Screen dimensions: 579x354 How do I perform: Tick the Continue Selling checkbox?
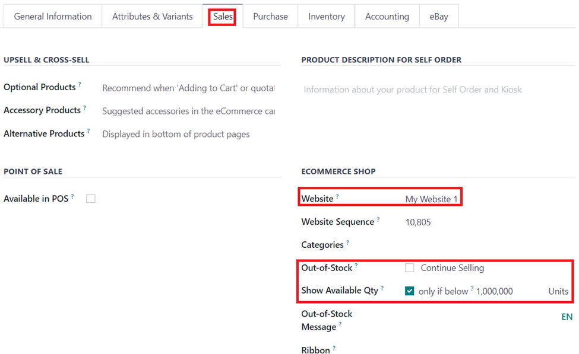pyautogui.click(x=410, y=267)
